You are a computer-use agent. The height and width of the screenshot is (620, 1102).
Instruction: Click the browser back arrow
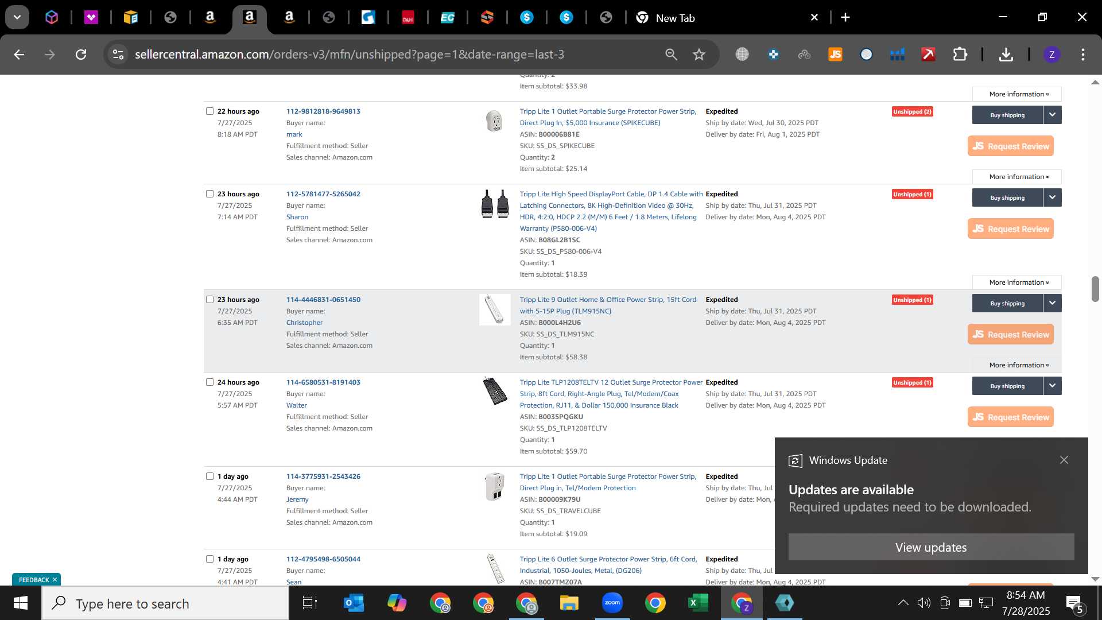point(19,55)
